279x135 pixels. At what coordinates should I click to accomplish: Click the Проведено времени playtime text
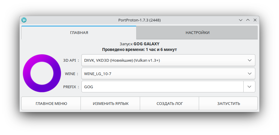click(x=139, y=49)
